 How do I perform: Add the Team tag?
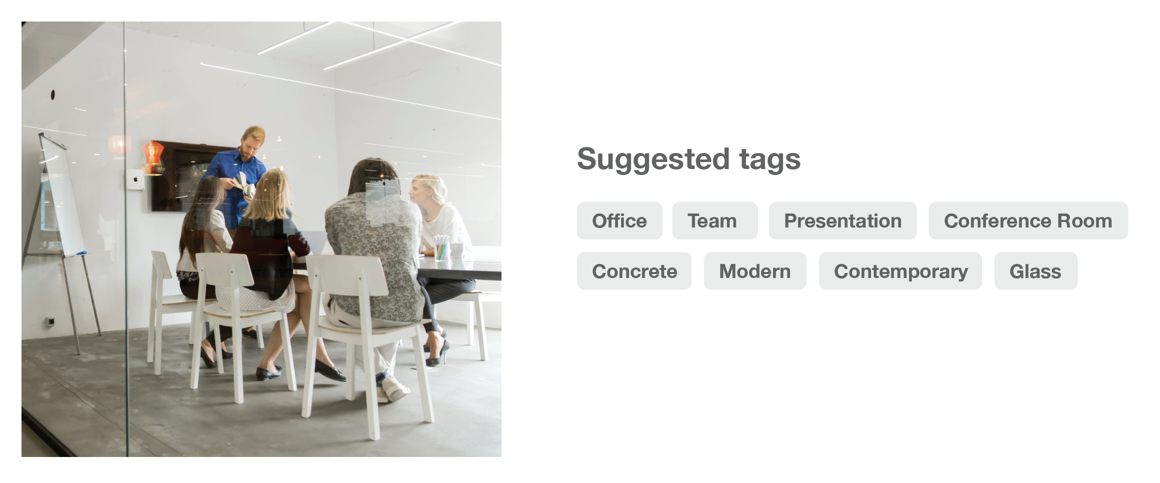714,220
